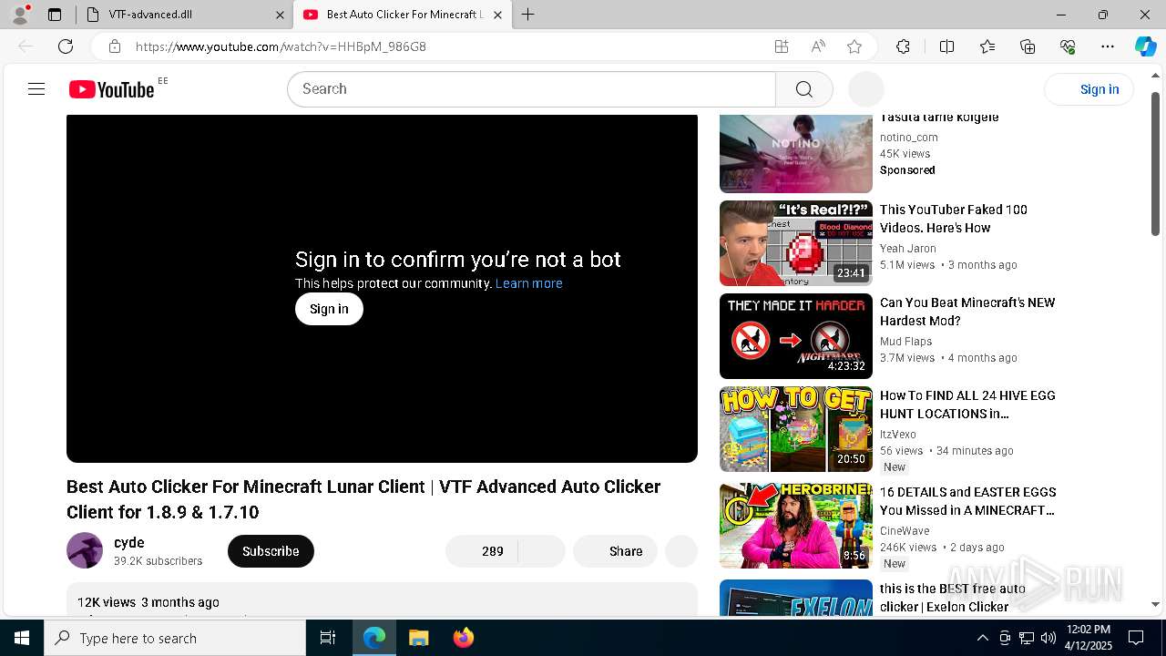The height and width of the screenshot is (656, 1166).
Task: Subscribe to cyde channel
Action: coord(271,551)
